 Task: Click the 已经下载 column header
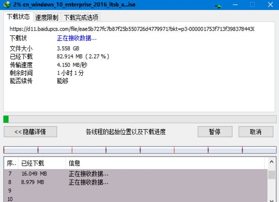click(x=42, y=163)
